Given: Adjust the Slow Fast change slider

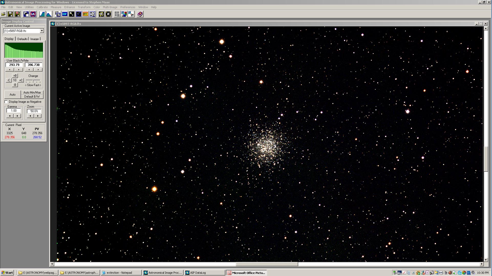Looking at the screenshot, I should coord(33,81).
